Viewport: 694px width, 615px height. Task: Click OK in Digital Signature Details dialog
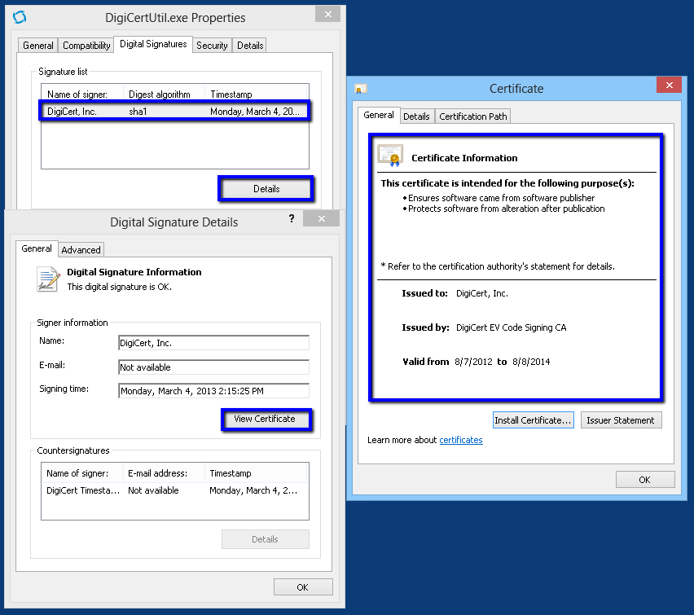[303, 587]
